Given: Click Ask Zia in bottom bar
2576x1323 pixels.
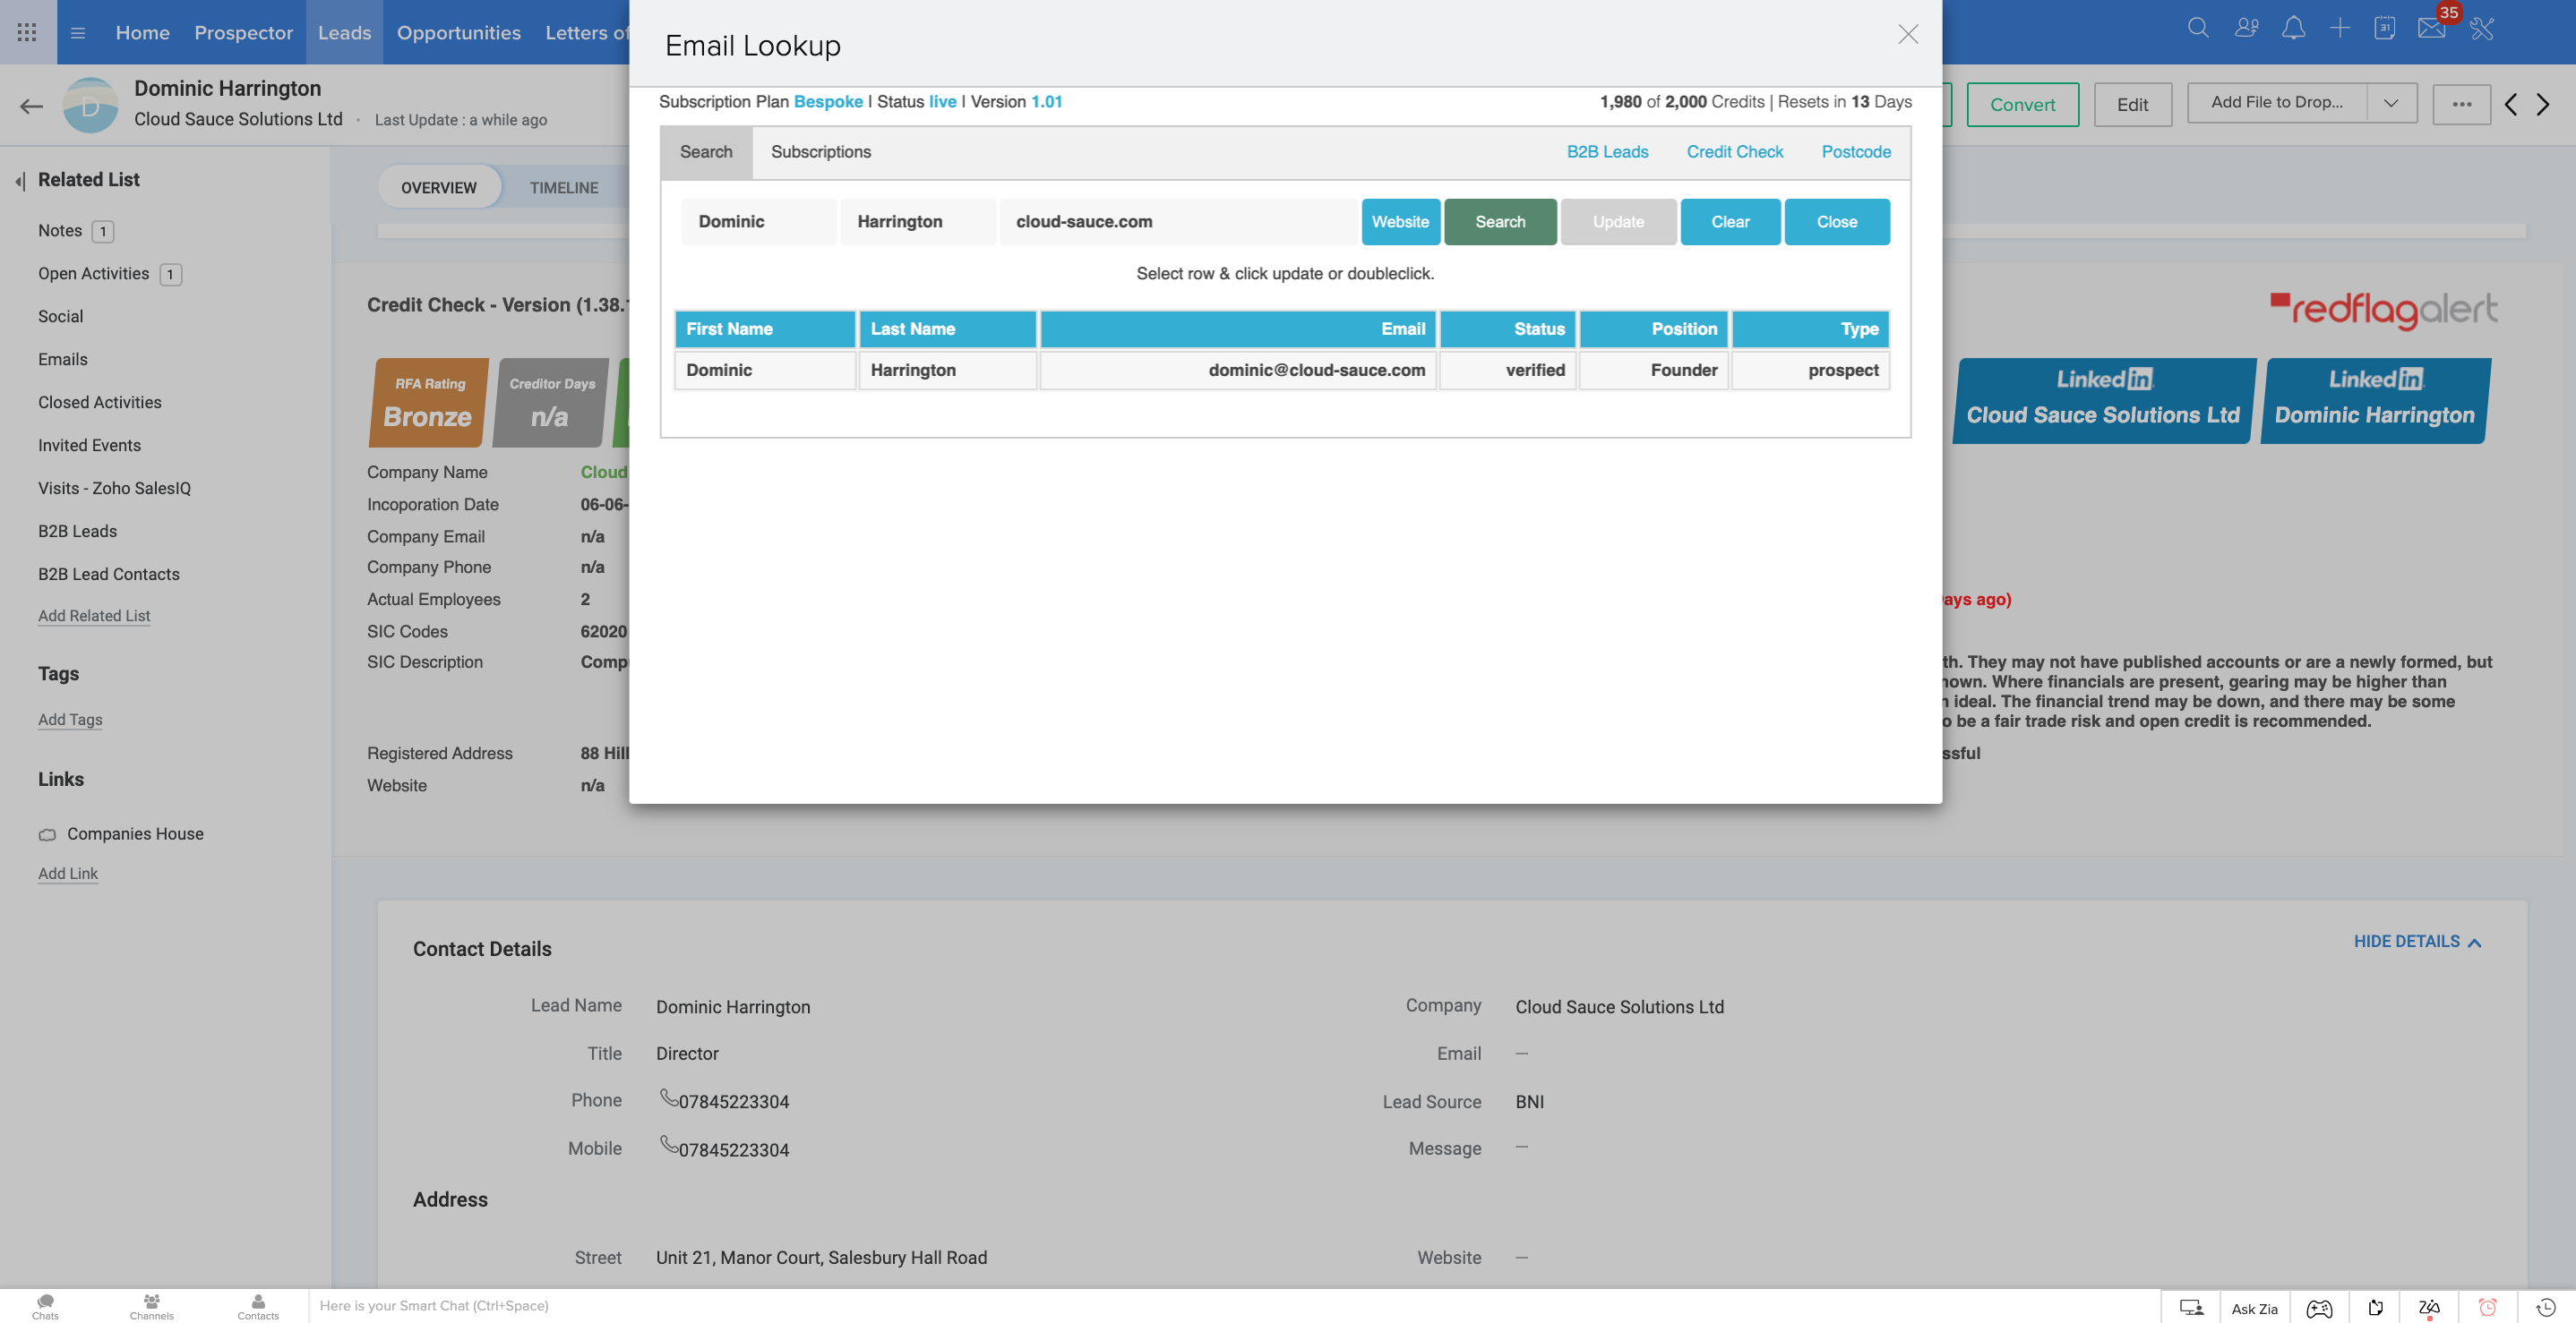Looking at the screenshot, I should point(2254,1308).
